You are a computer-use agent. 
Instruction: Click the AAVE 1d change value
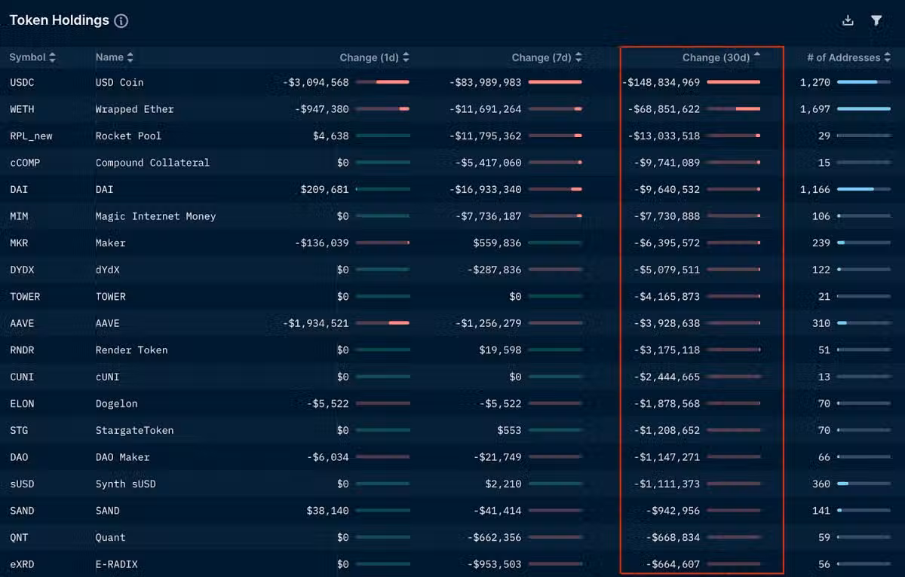tap(316, 323)
